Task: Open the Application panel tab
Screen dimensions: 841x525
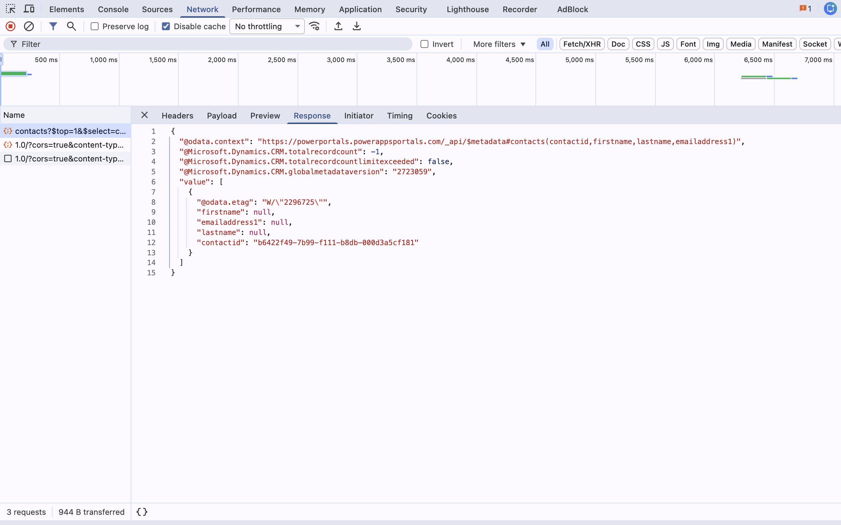Action: point(360,10)
